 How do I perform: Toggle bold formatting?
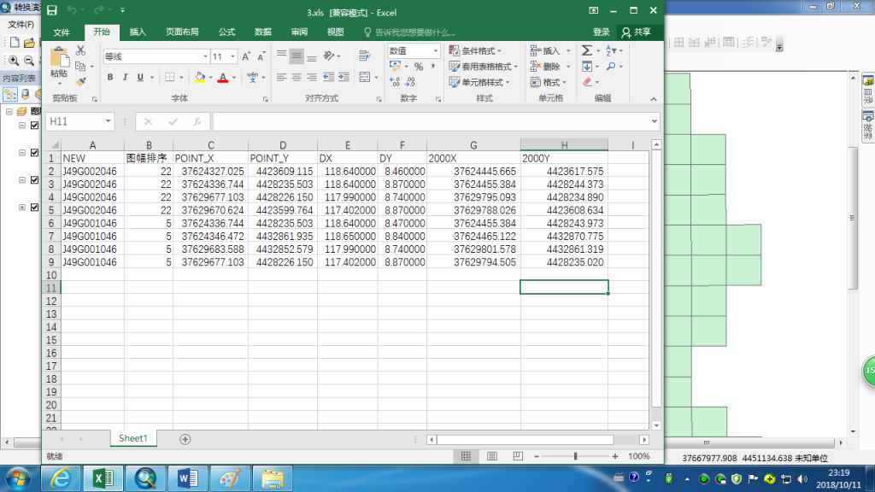pos(110,77)
